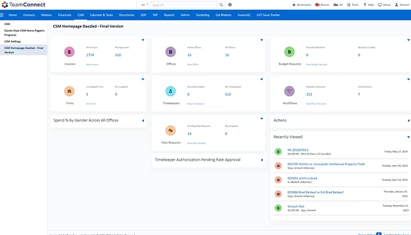Click red icon beside 002693-smith vs brad
411x235 pixels.
[x=278, y=180]
